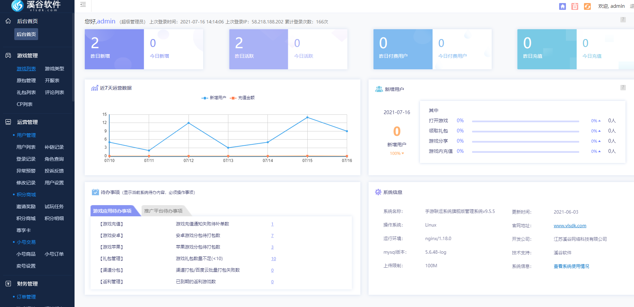Viewport: 634px width, 307px height.
Task: Click the 溪谷软件 logo
Action: click(36, 6)
